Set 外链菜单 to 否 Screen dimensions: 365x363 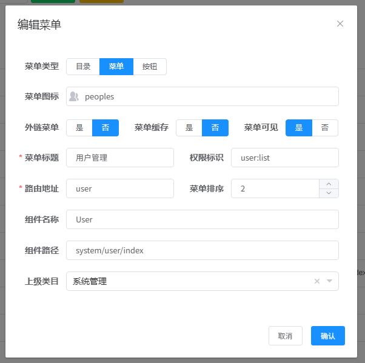click(x=105, y=128)
